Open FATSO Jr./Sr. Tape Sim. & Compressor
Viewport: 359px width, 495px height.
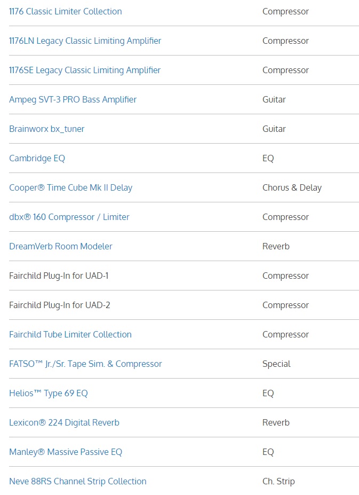click(85, 364)
